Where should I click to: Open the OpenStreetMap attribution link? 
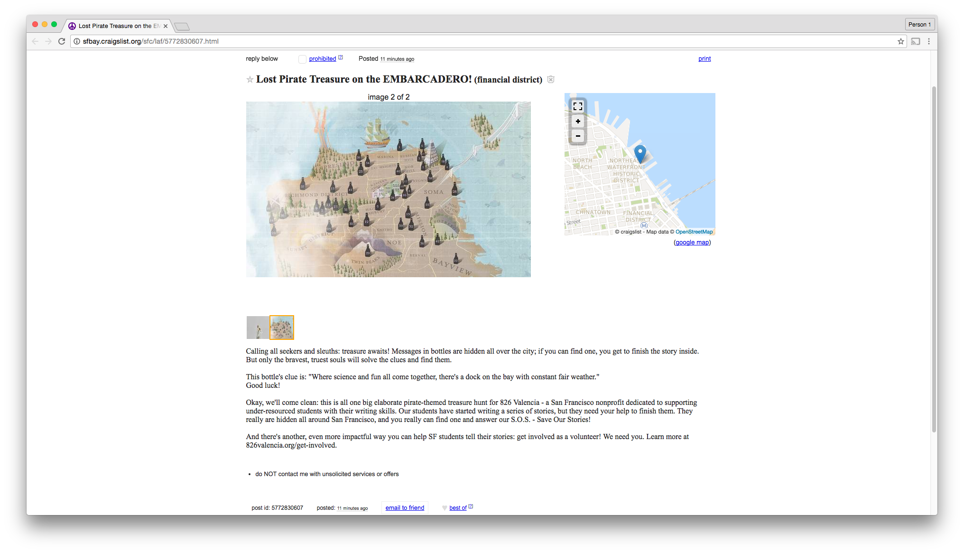pyautogui.click(x=694, y=232)
